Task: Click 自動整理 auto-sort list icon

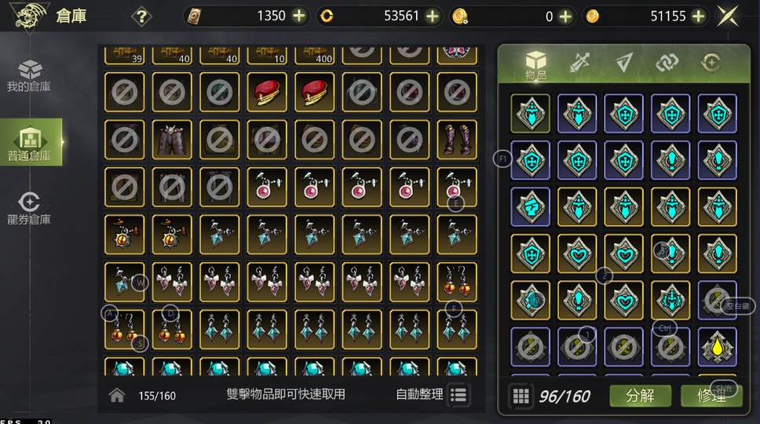Action: (x=459, y=395)
